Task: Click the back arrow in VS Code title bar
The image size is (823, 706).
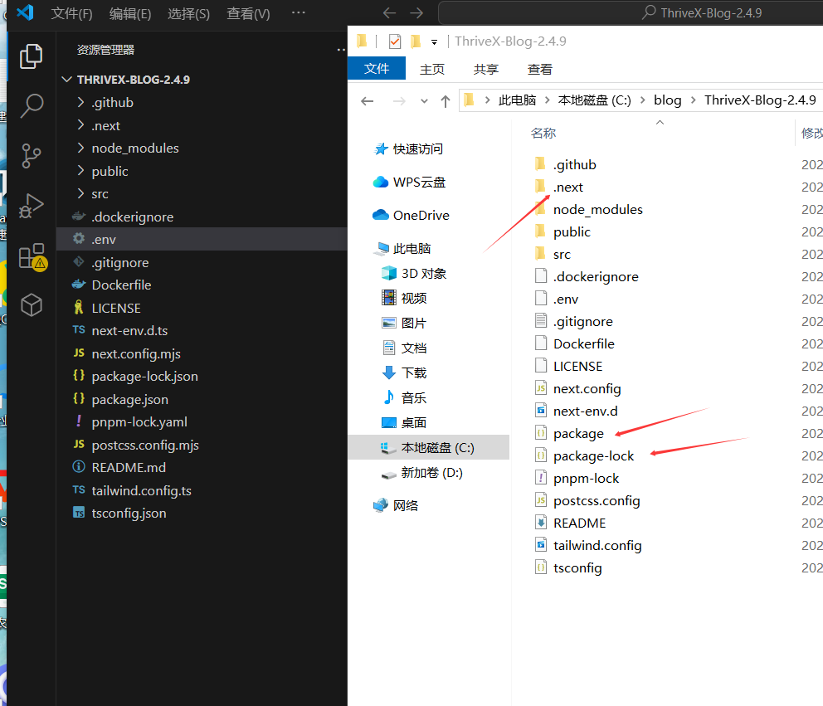Action: [x=389, y=13]
